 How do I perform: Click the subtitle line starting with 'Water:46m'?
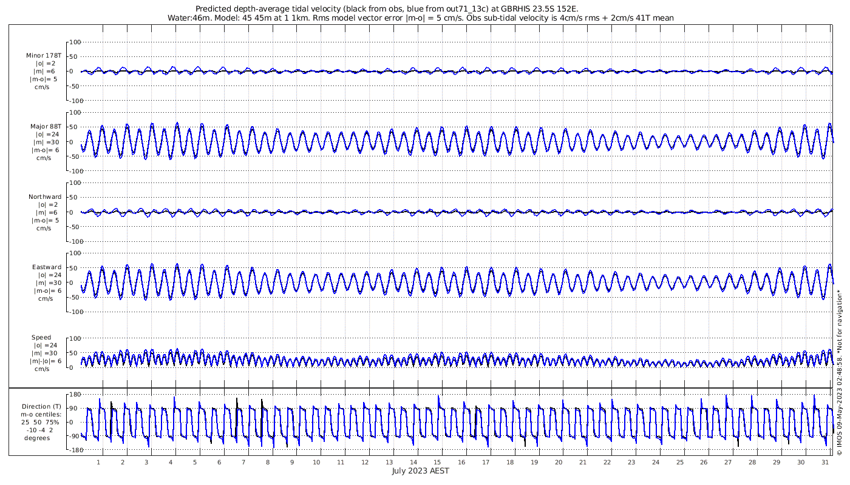(x=420, y=18)
